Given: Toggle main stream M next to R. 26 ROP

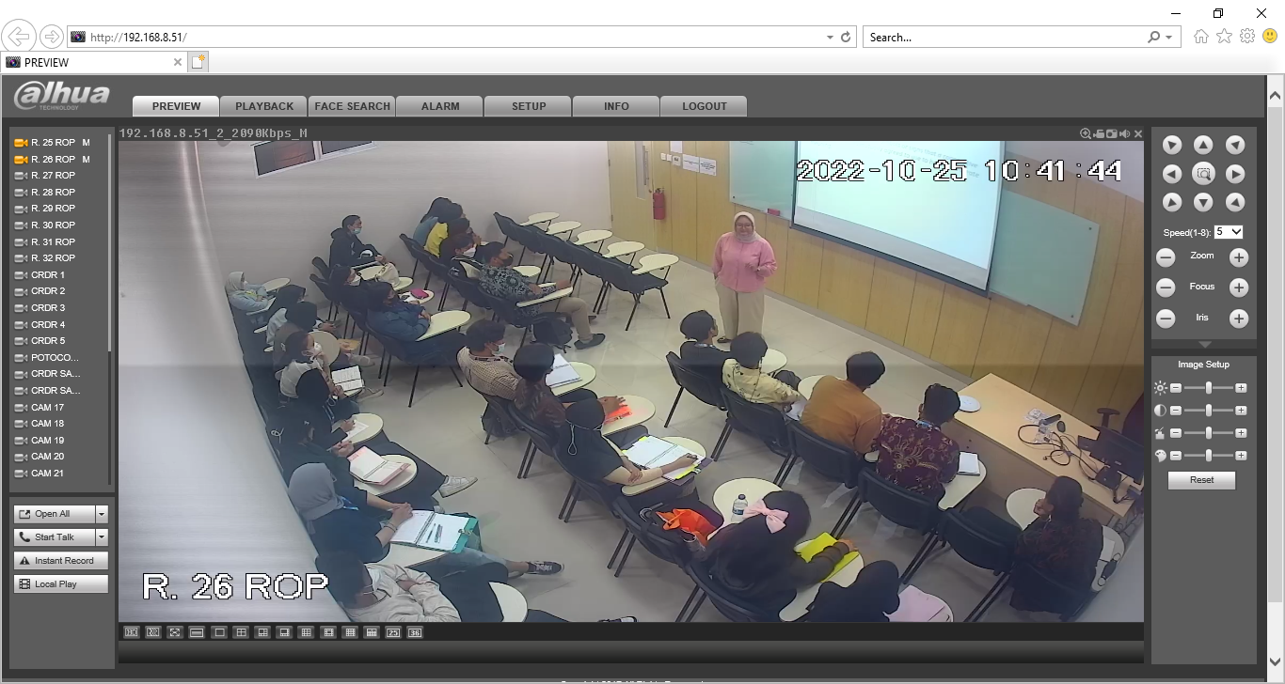Looking at the screenshot, I should pyautogui.click(x=86, y=160).
